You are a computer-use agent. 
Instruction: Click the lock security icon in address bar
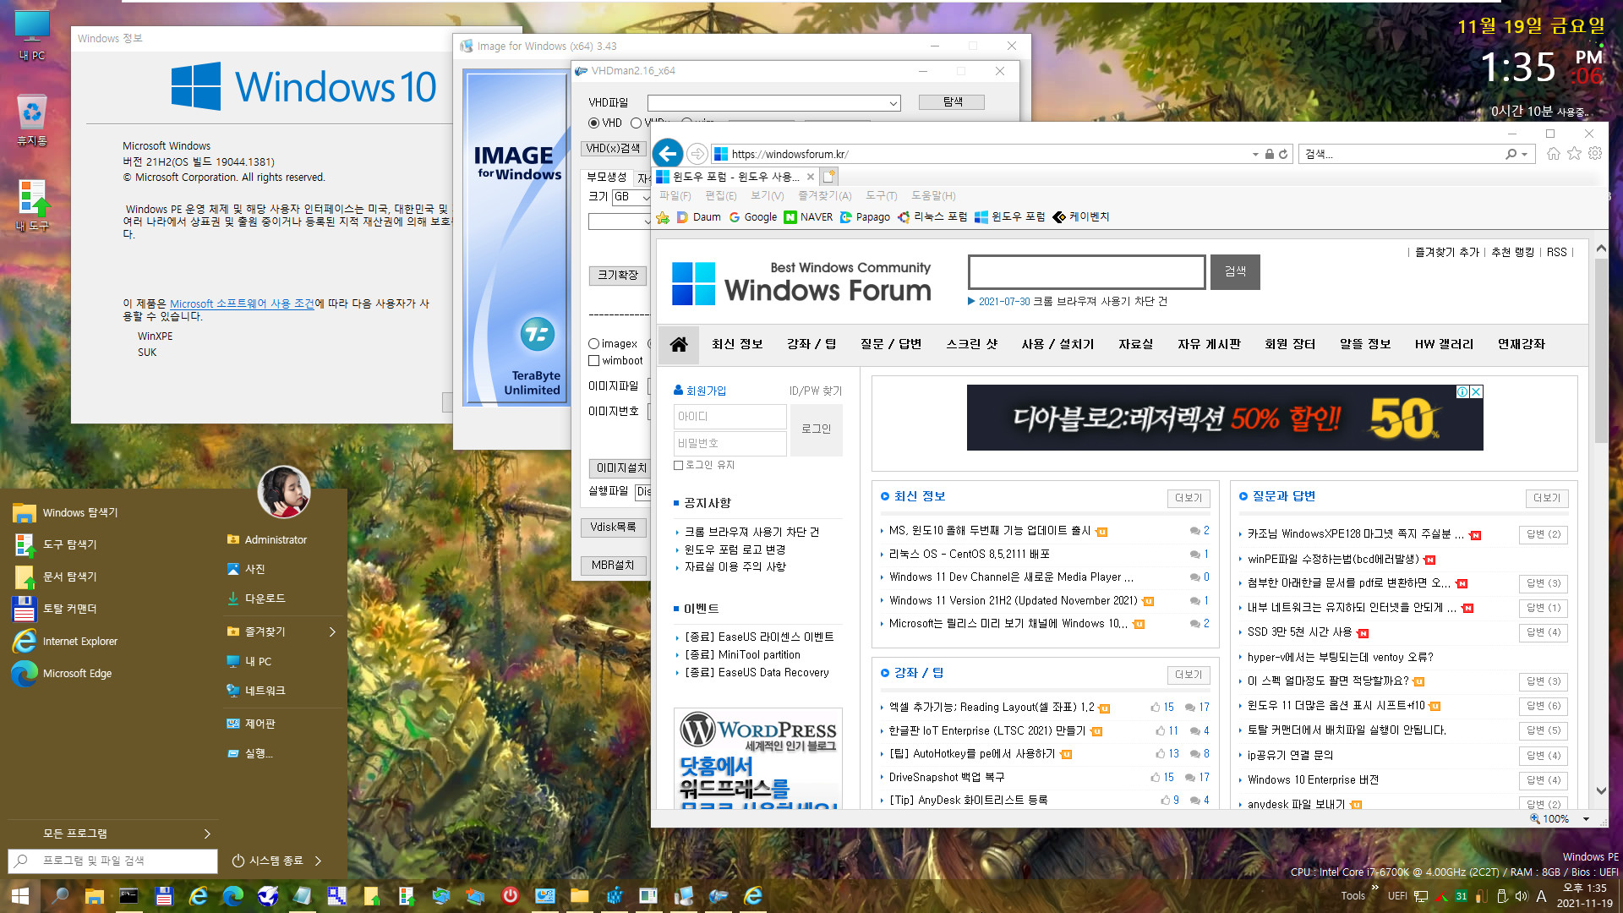(1269, 154)
